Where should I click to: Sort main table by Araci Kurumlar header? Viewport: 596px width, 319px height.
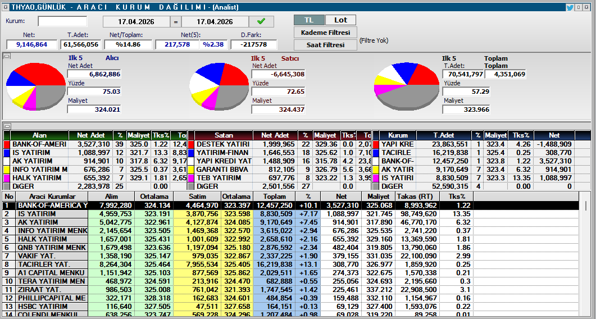tap(52, 197)
